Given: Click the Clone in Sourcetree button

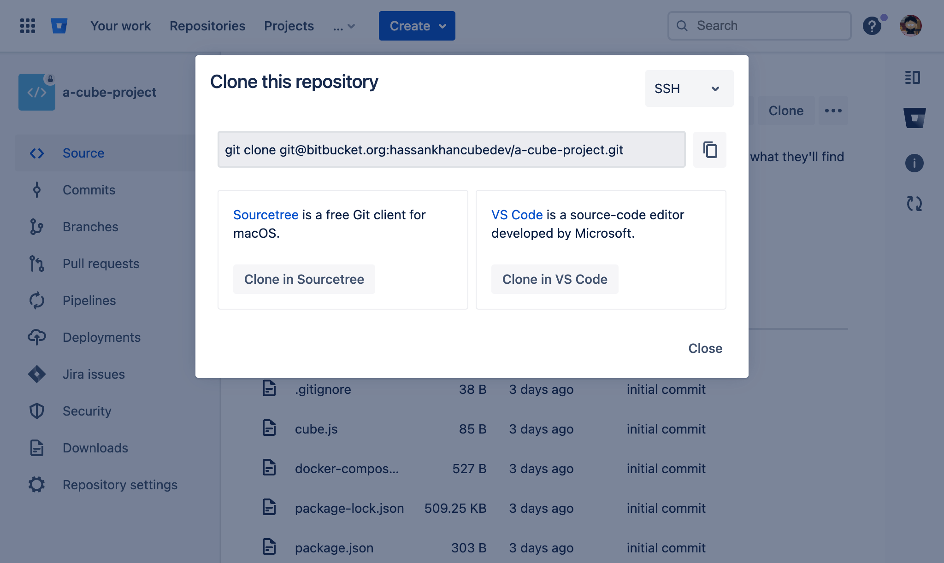Looking at the screenshot, I should (x=304, y=279).
